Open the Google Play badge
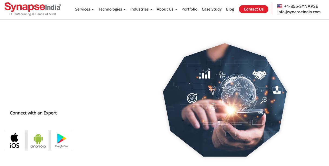The width and height of the screenshot is (329, 166). point(62,140)
